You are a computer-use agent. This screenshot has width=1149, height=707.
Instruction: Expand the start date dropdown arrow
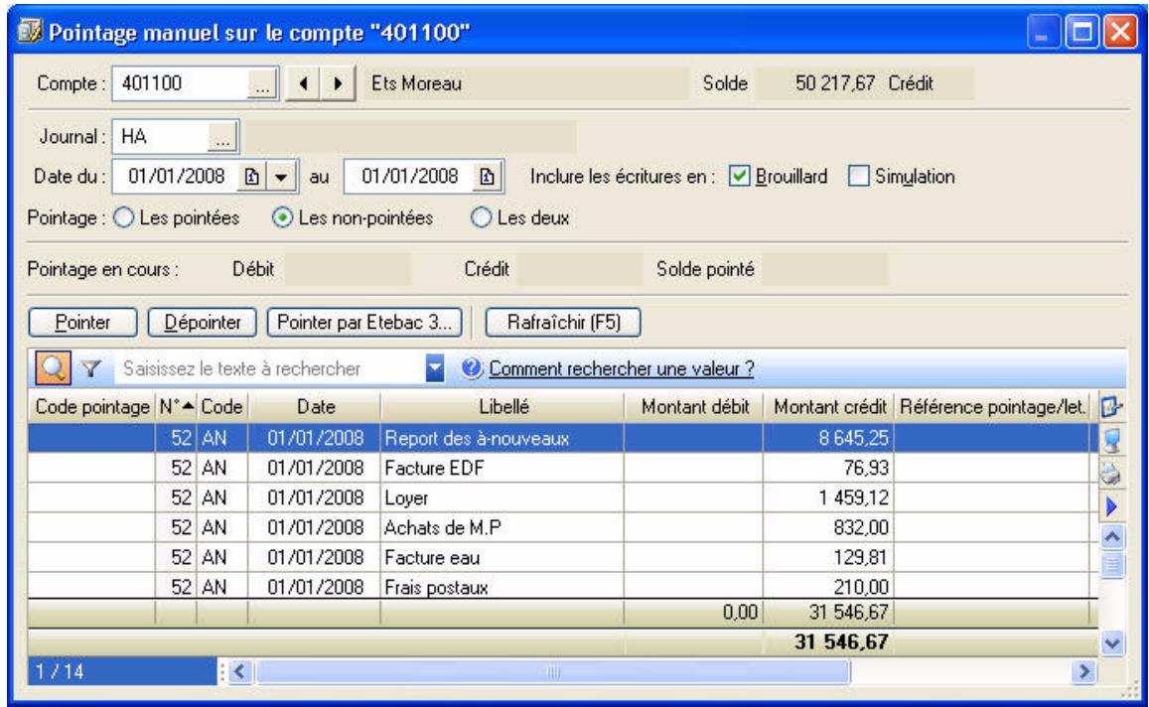click(x=281, y=177)
